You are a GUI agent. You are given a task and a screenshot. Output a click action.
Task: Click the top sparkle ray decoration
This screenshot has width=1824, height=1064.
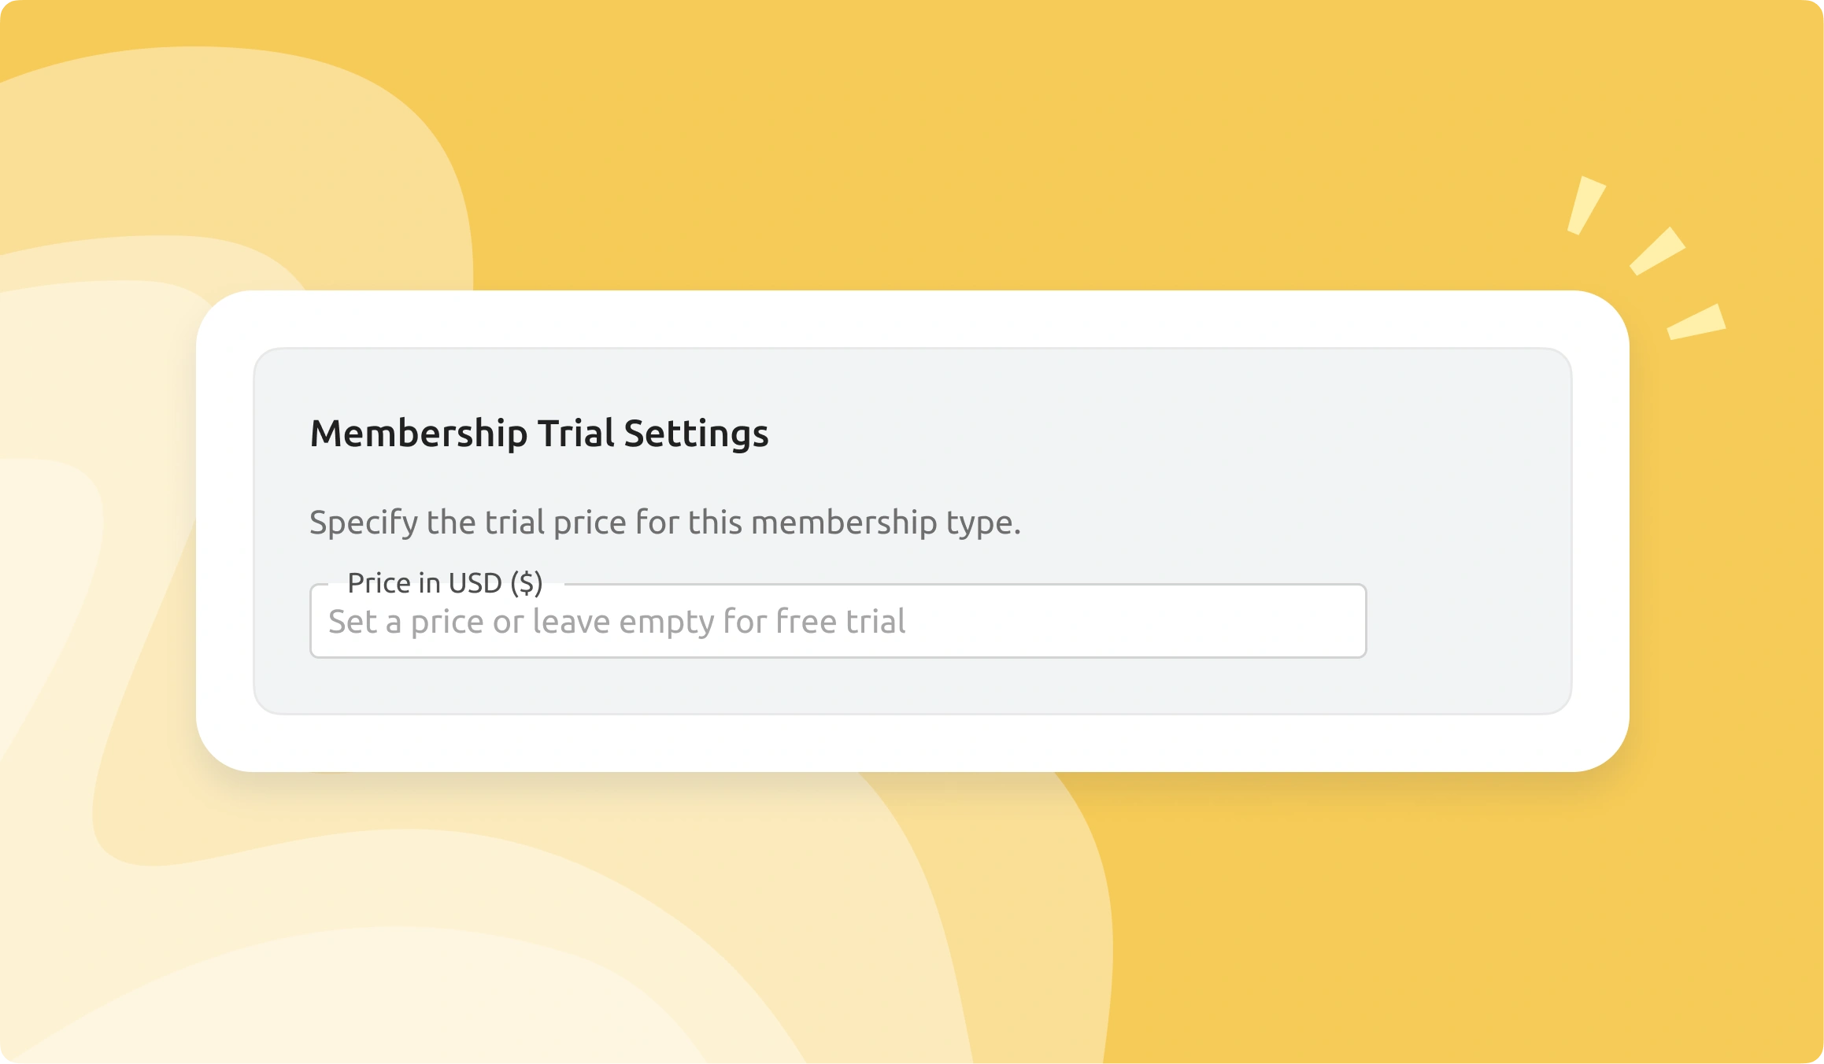(x=1585, y=205)
